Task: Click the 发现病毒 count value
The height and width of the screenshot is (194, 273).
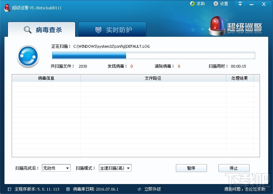Action: pyautogui.click(x=132, y=66)
